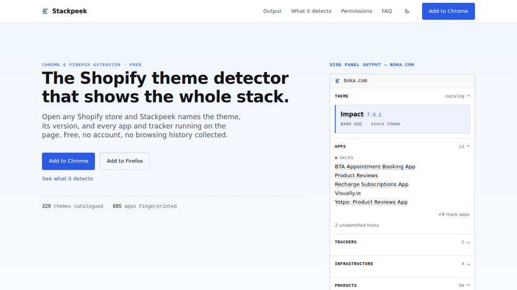Follow the See what it detects link
This screenshot has width=517, height=290.
pos(67,178)
